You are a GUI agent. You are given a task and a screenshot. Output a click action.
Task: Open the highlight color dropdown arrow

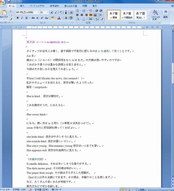(56, 18)
